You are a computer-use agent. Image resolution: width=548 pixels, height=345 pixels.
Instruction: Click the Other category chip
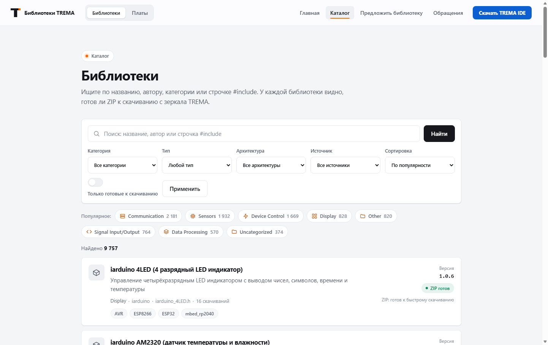(x=376, y=216)
